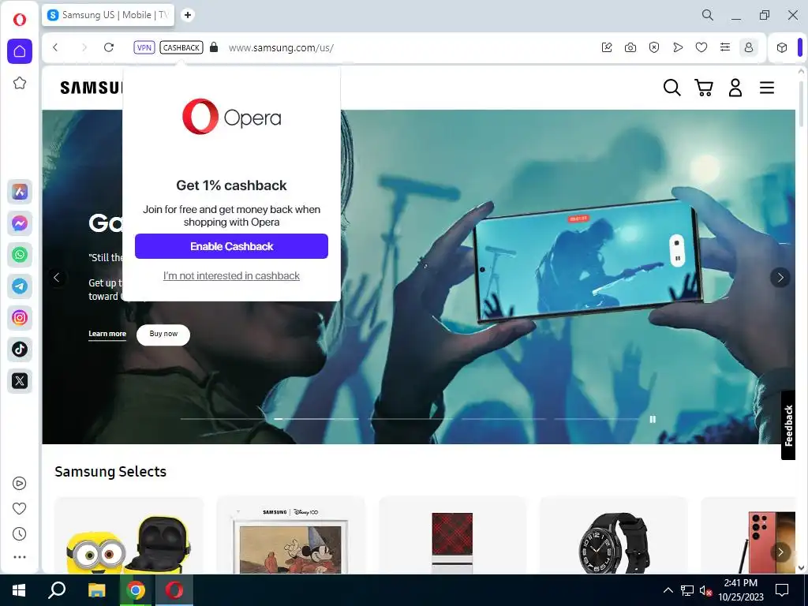Reload the Samsung page
The height and width of the screenshot is (606, 808).
point(109,47)
